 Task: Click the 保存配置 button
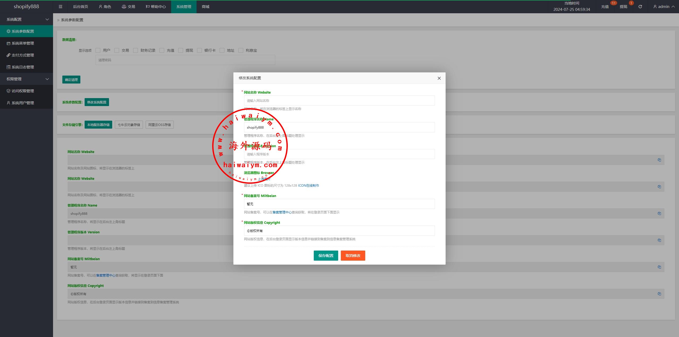click(x=326, y=256)
